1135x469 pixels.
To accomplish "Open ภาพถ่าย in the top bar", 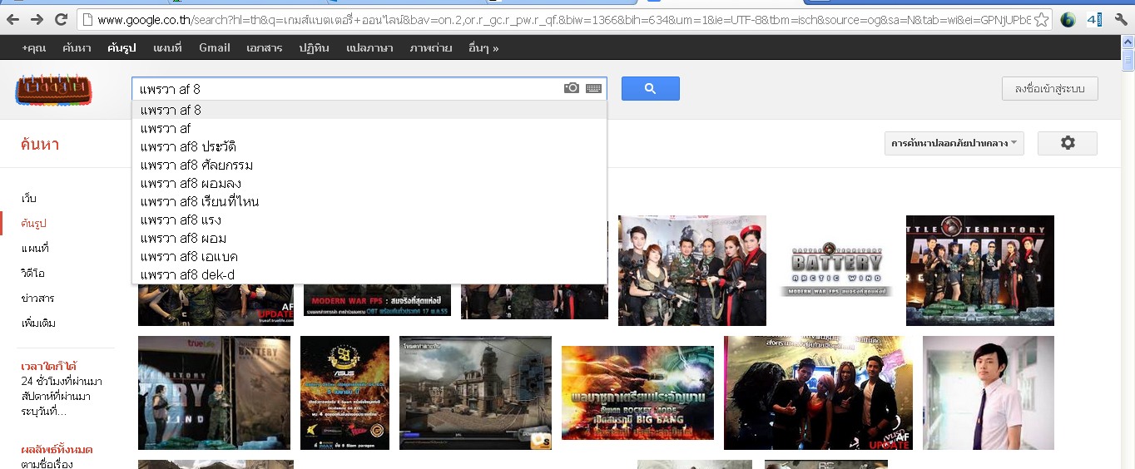I will (431, 48).
